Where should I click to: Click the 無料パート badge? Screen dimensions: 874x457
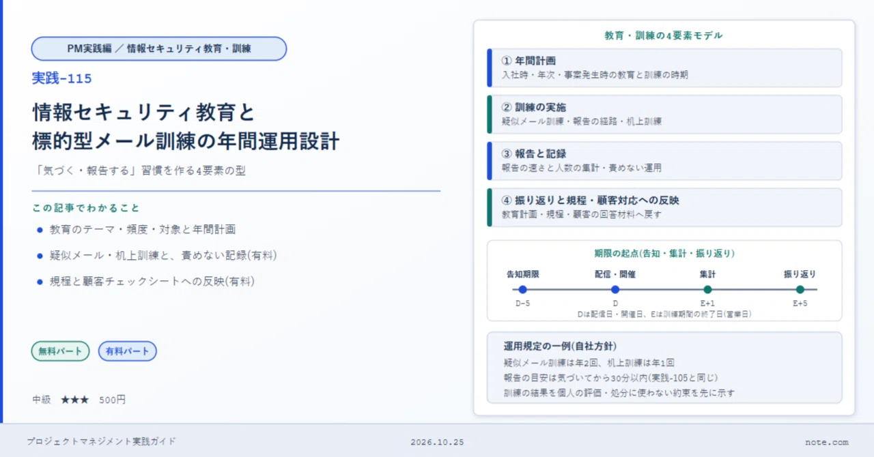60,351
